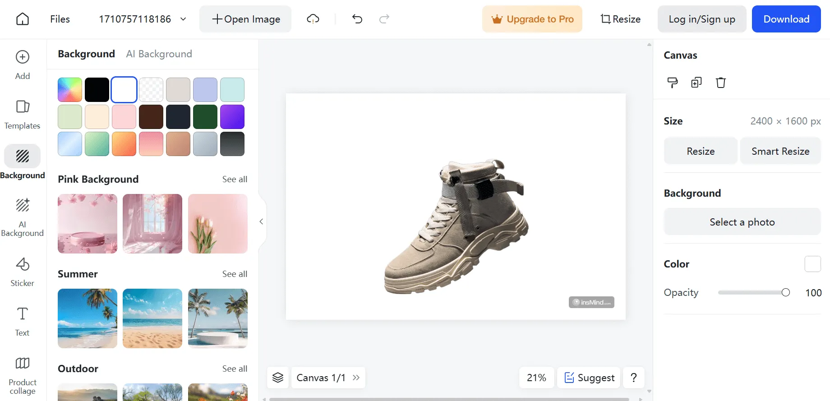The width and height of the screenshot is (830, 401).
Task: Open the layers panel icon
Action: pyautogui.click(x=278, y=378)
